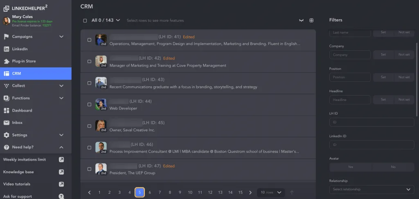
Task: Click the Inbox envelope icon
Action: pos(7,123)
